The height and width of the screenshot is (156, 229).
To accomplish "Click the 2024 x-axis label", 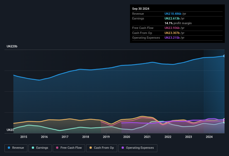I will tap(209, 137).
